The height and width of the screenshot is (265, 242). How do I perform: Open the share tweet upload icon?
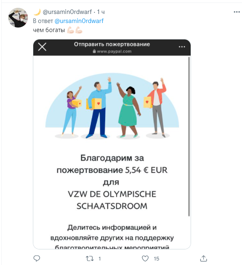point(203,258)
